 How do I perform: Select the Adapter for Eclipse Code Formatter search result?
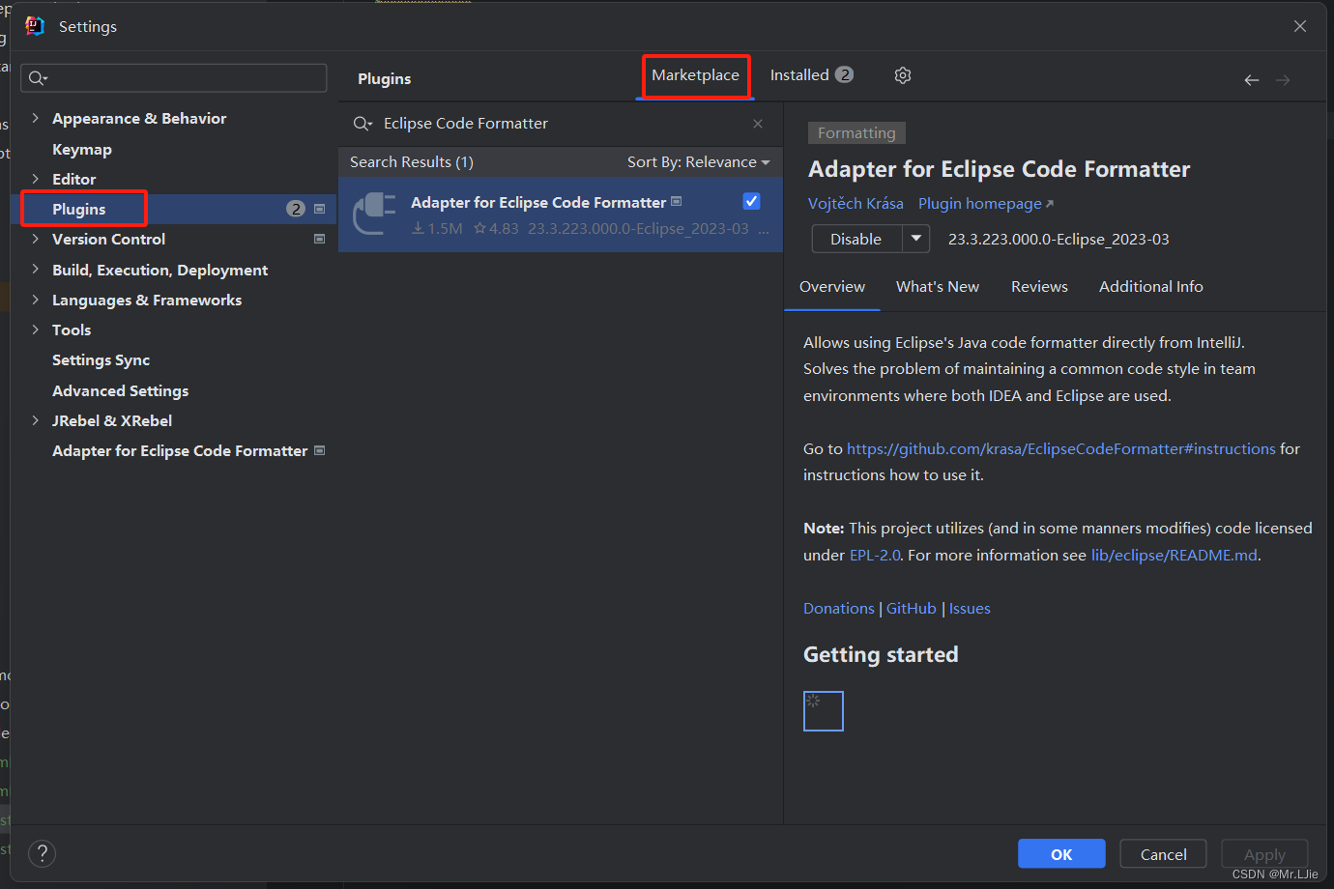click(561, 214)
